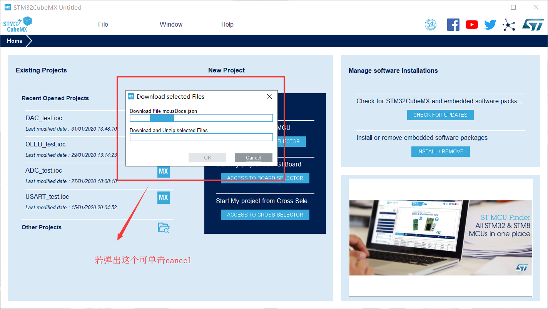548x309 pixels.
Task: Click the Download and Unzip progress bar
Action: (201, 137)
